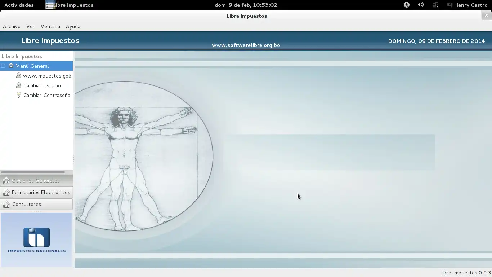Click the sidebar's horizontal scrollbar

point(33,172)
